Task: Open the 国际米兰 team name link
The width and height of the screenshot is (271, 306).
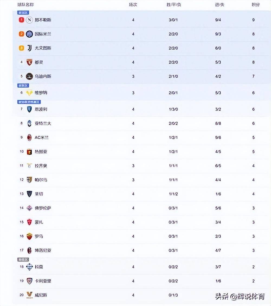Action: click(x=43, y=34)
